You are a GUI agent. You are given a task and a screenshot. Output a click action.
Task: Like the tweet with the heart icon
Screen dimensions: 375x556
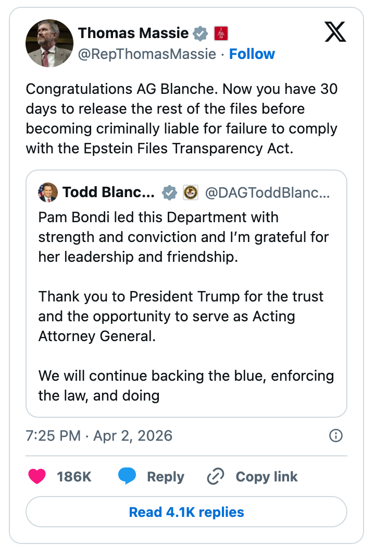coord(37,476)
